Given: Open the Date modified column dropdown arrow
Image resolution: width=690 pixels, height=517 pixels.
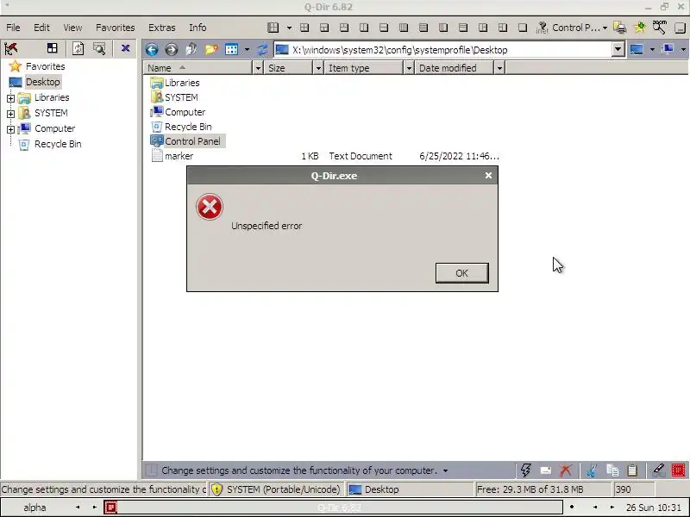Looking at the screenshot, I should pyautogui.click(x=499, y=68).
